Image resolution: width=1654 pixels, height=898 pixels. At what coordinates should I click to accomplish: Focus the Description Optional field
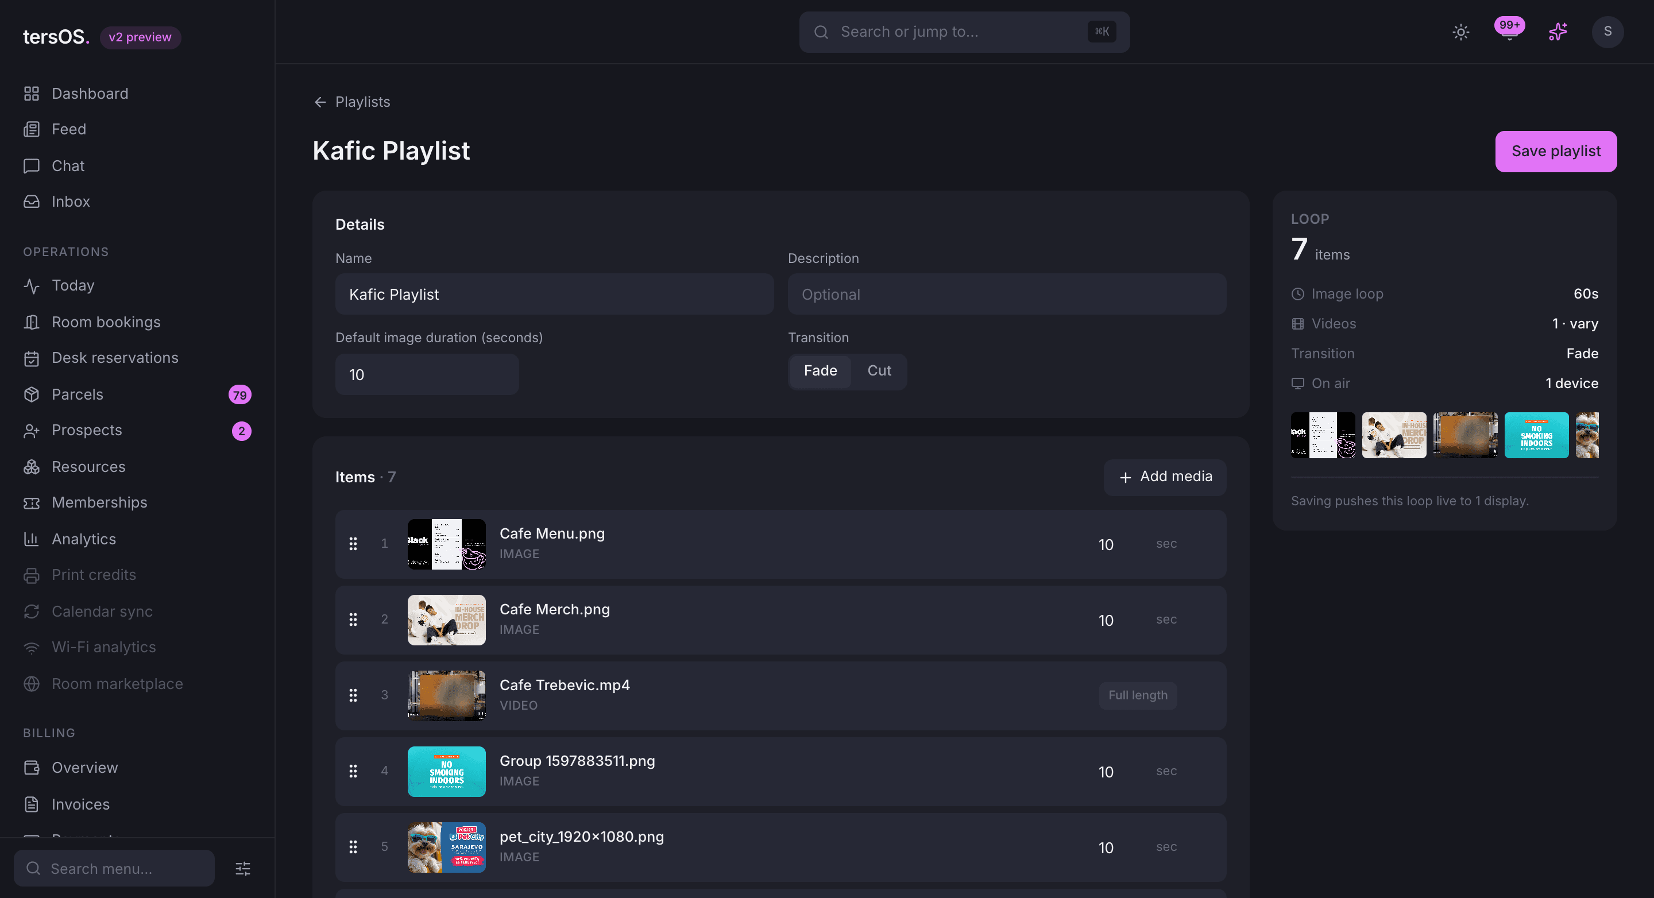tap(1007, 294)
